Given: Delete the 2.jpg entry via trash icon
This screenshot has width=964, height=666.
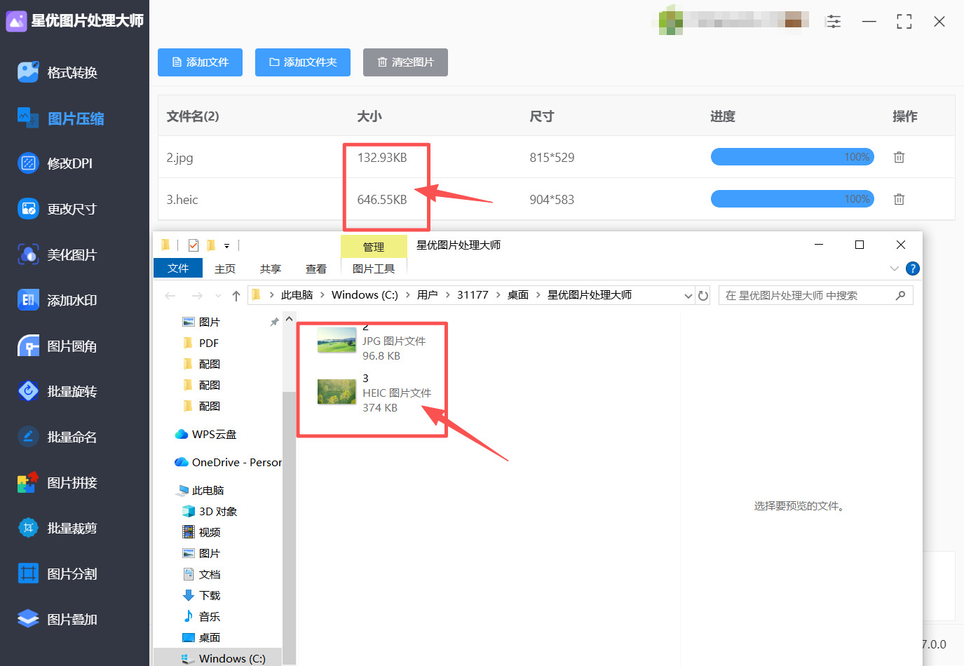Looking at the screenshot, I should click(x=899, y=157).
